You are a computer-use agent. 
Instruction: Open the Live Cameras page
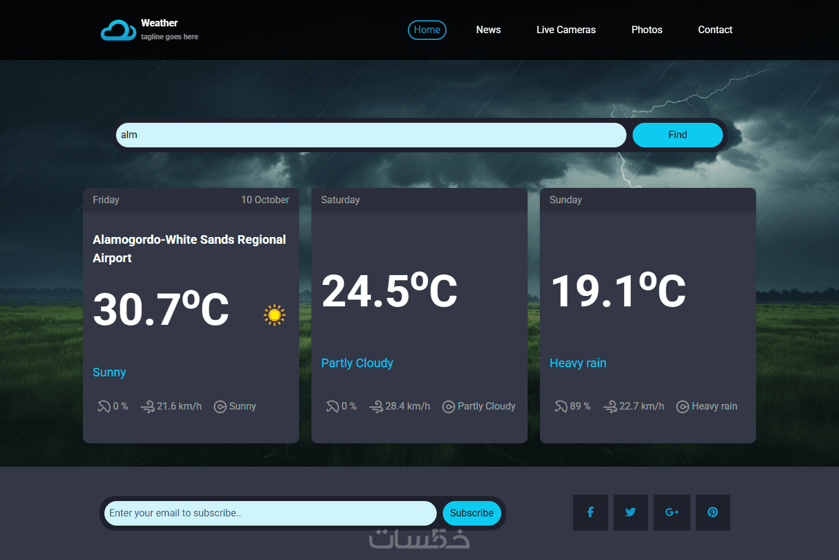566,30
